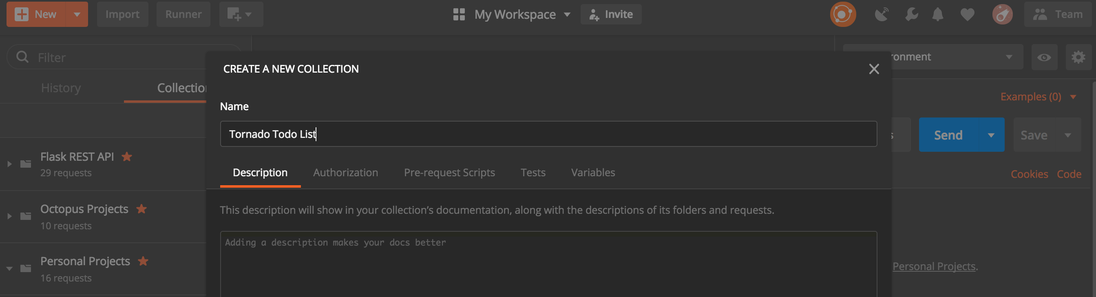Select the Flask REST API collection name
Image resolution: width=1096 pixels, height=297 pixels.
pos(77,157)
